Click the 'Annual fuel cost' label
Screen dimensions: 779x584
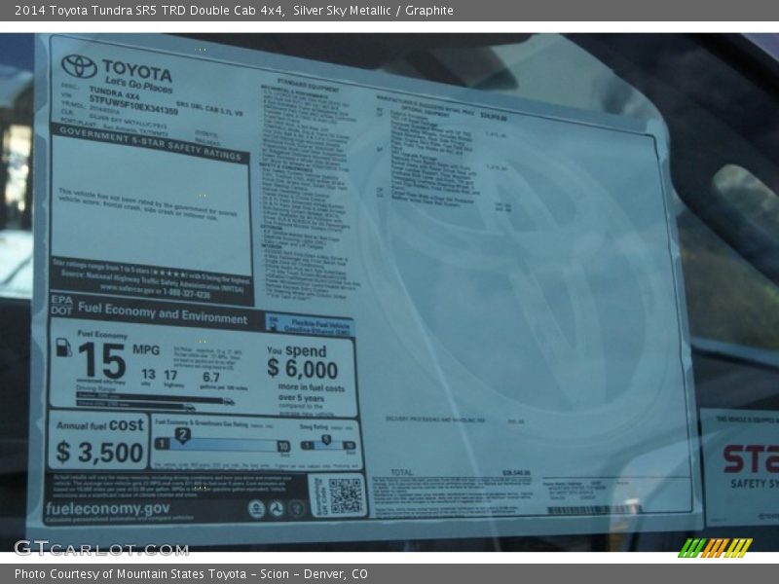coord(100,425)
